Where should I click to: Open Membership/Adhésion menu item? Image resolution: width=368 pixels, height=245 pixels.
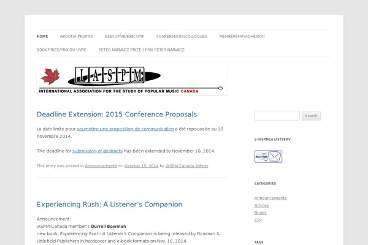click(x=242, y=36)
